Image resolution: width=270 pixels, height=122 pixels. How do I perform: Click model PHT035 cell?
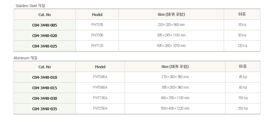97,25
